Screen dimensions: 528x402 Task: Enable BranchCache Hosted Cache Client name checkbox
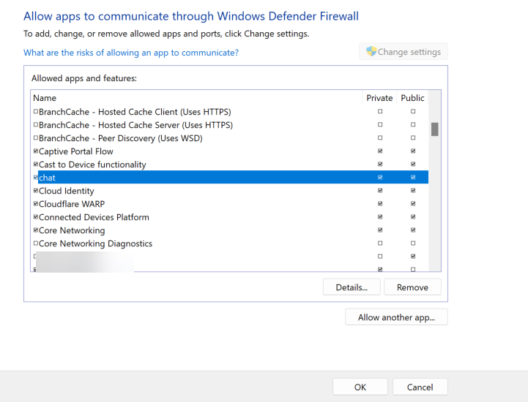coord(36,112)
